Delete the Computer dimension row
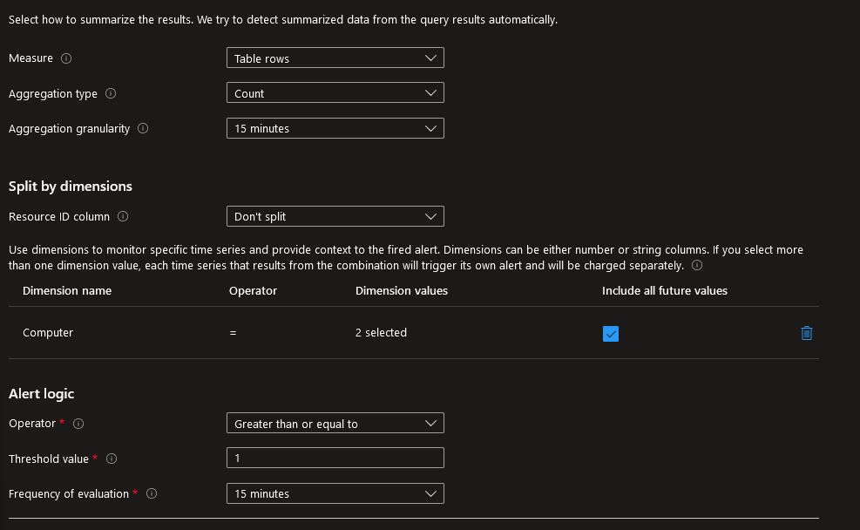 tap(806, 333)
